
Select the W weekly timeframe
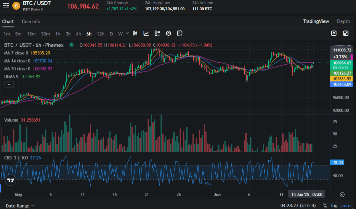pos(120,34)
